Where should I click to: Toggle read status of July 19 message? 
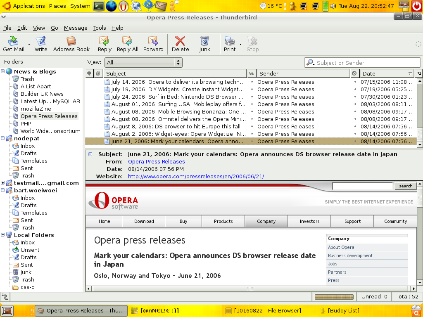pyautogui.click(x=252, y=89)
